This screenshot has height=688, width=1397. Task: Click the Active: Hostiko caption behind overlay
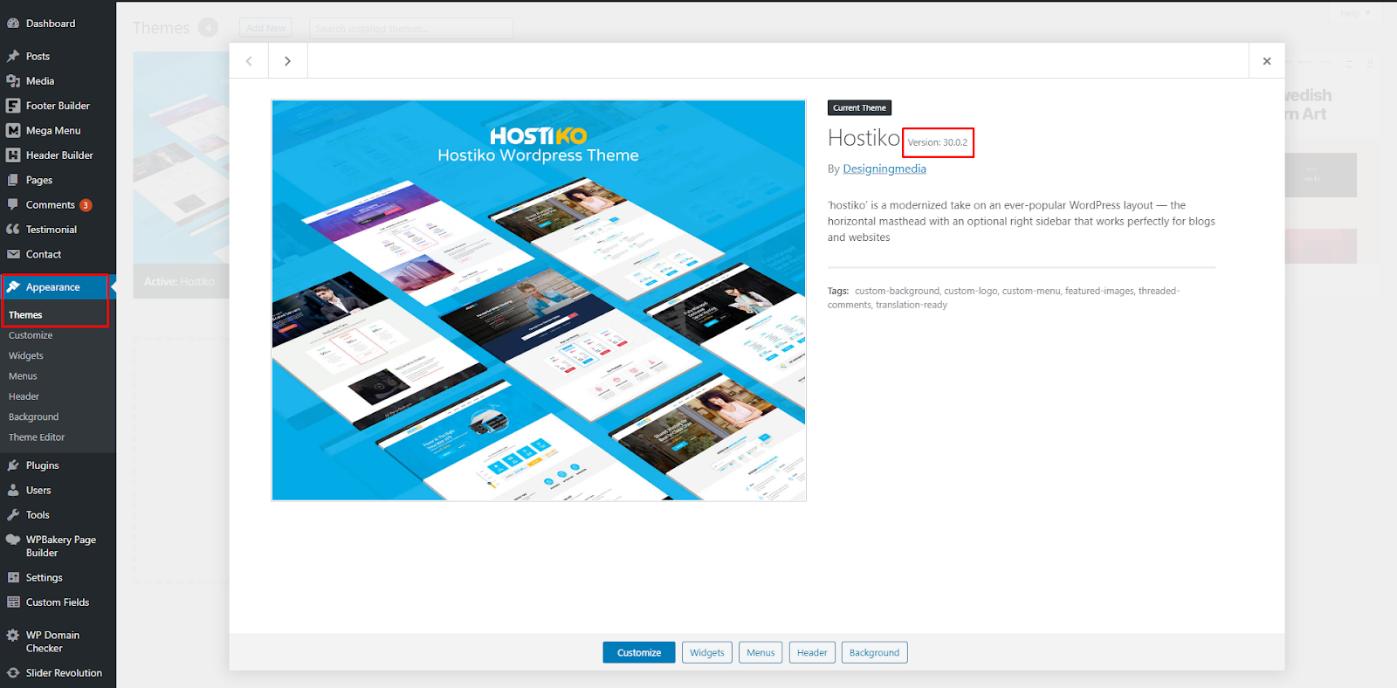[179, 282]
